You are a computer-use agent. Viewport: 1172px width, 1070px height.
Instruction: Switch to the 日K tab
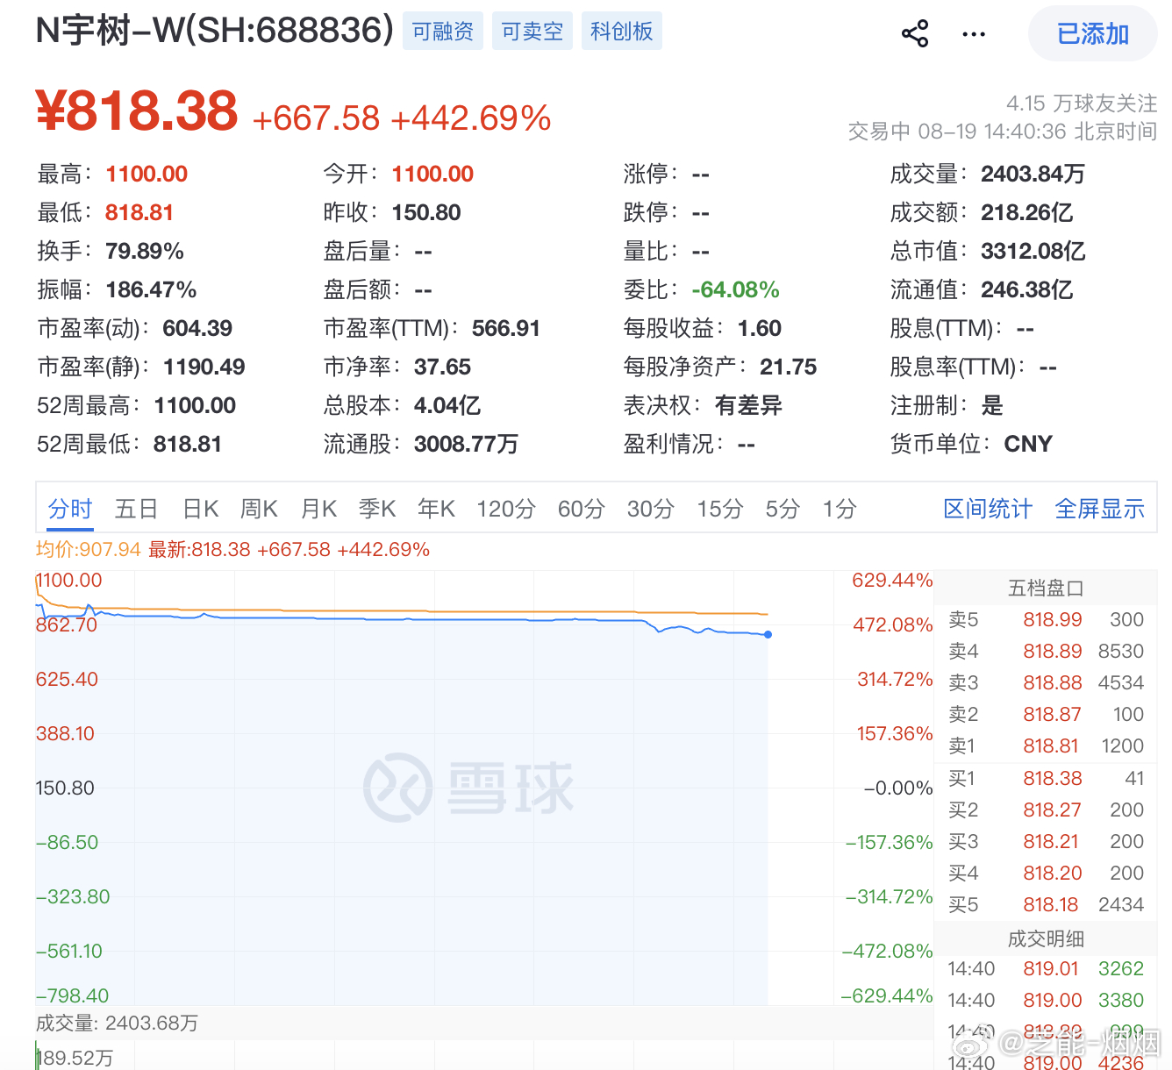[201, 509]
